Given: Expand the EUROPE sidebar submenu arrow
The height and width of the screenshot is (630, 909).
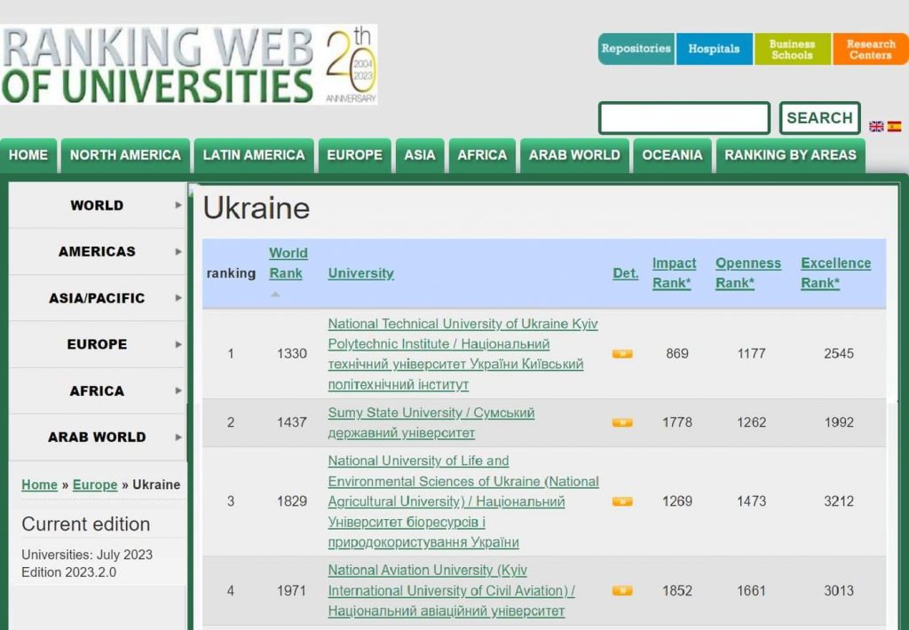Looking at the screenshot, I should click(x=178, y=344).
